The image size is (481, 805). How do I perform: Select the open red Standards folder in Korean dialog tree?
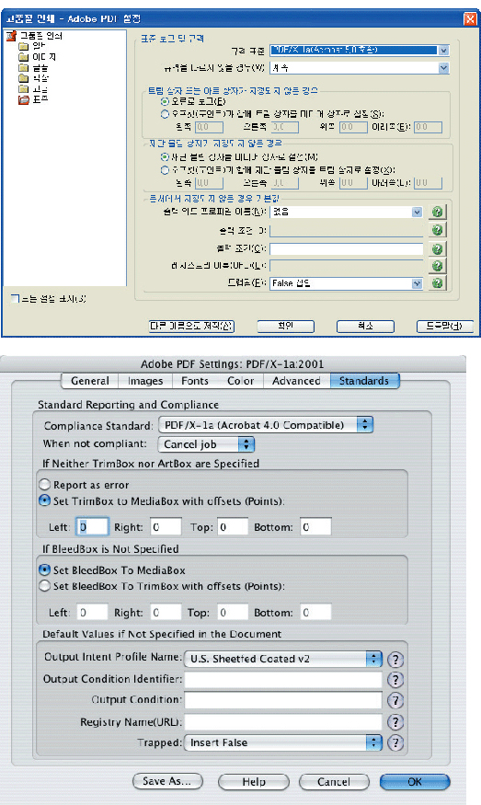(x=24, y=99)
